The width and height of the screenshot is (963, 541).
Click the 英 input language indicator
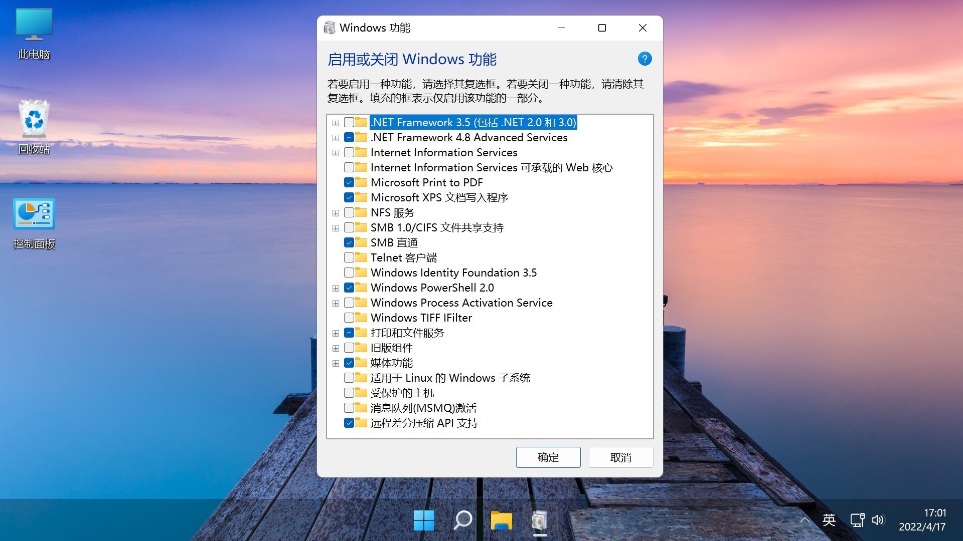(x=829, y=520)
